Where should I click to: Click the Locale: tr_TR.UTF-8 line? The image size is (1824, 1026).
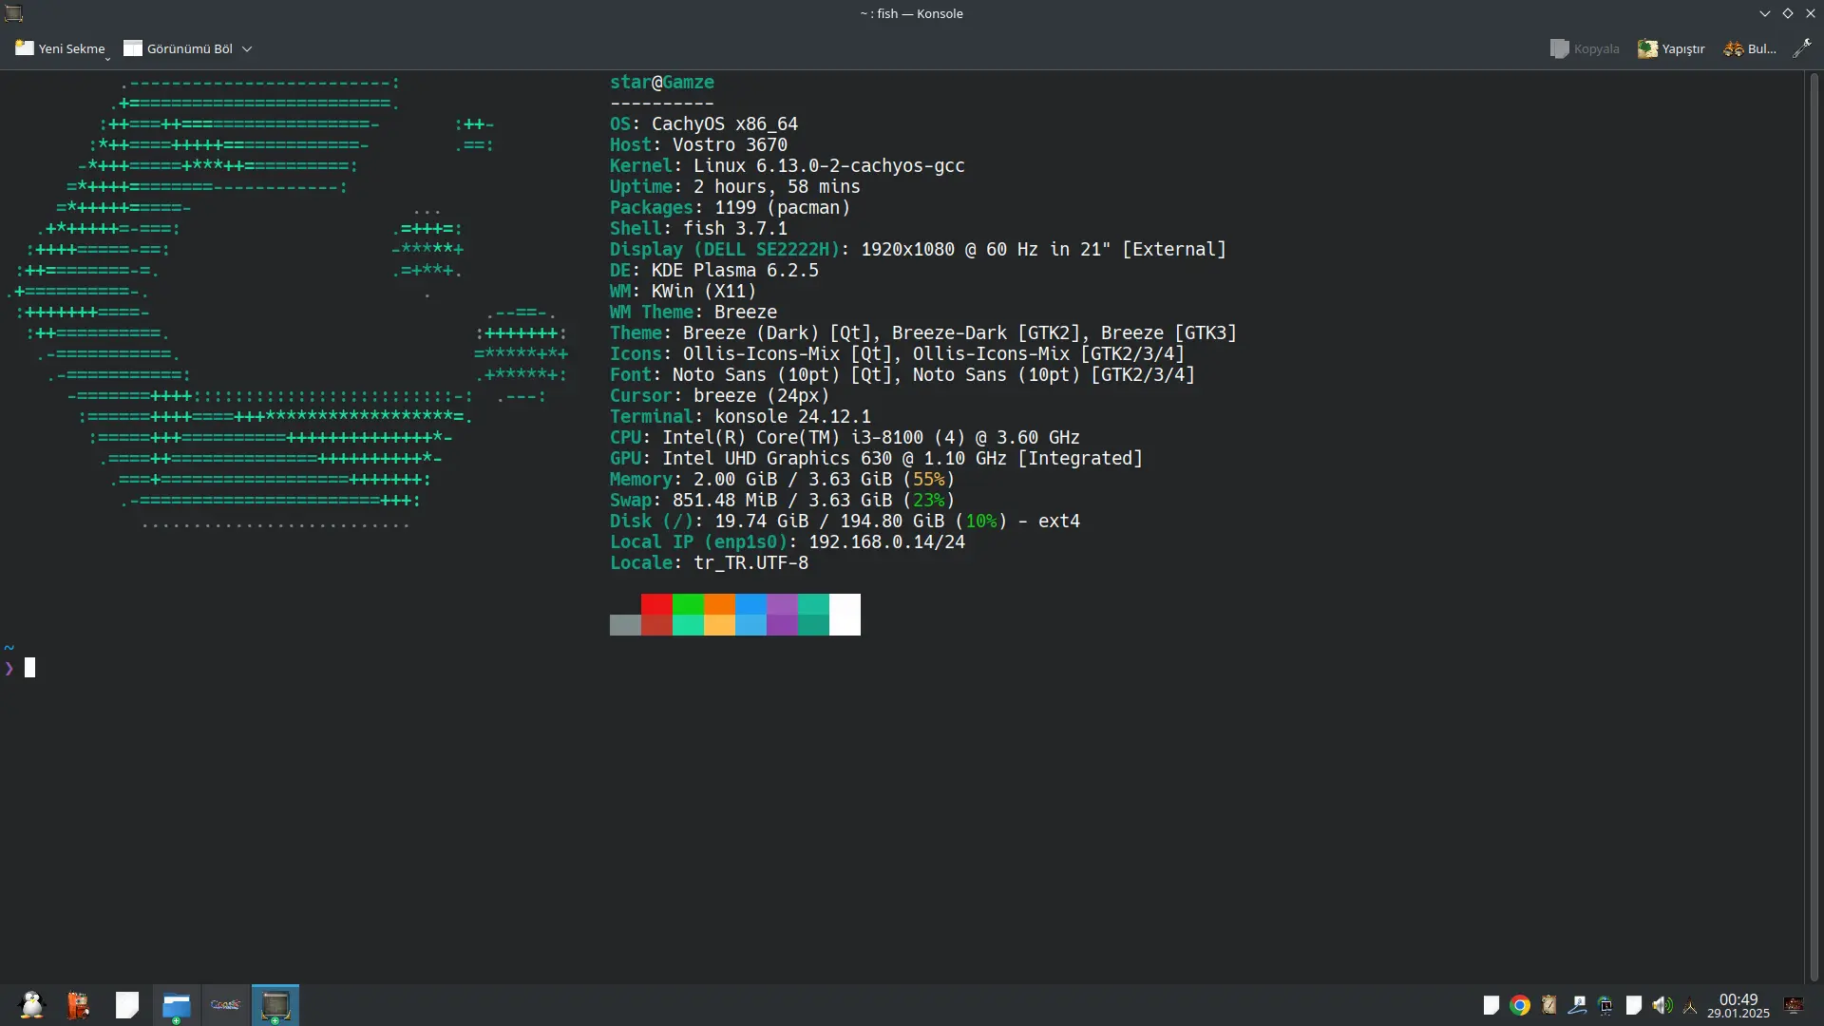(x=709, y=563)
